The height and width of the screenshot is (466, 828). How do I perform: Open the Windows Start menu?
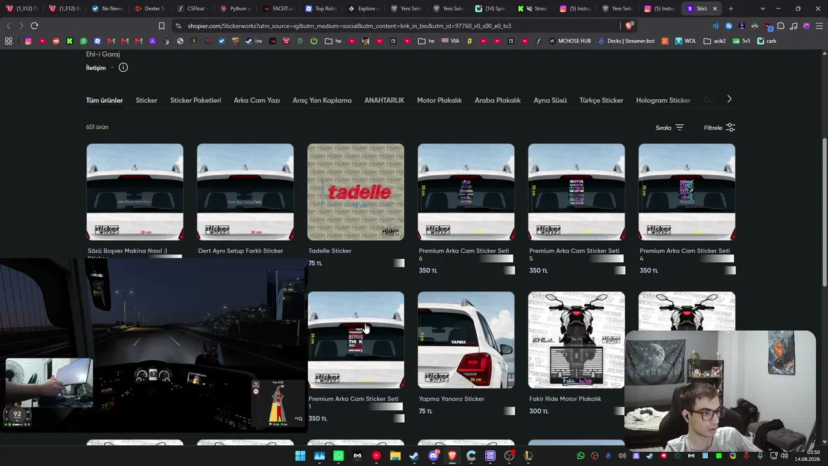pos(300,456)
